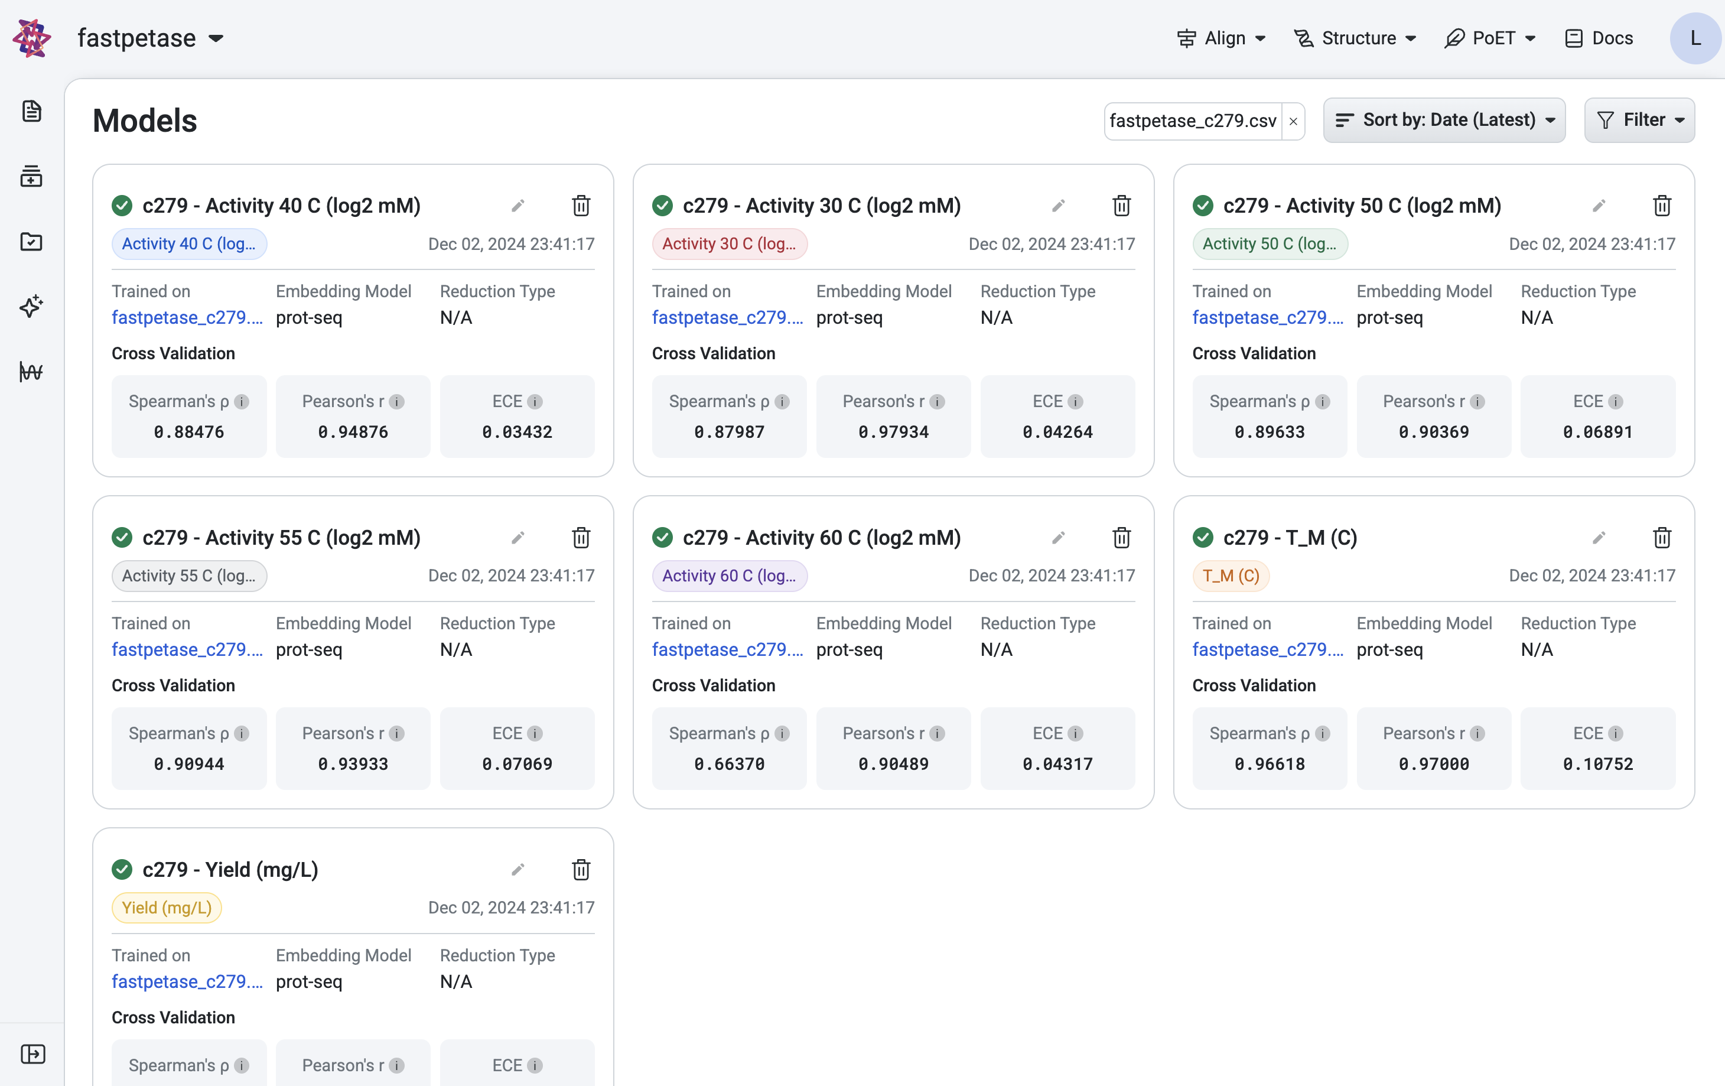Open the folder-check icon in the sidebar
The height and width of the screenshot is (1086, 1725).
(31, 242)
